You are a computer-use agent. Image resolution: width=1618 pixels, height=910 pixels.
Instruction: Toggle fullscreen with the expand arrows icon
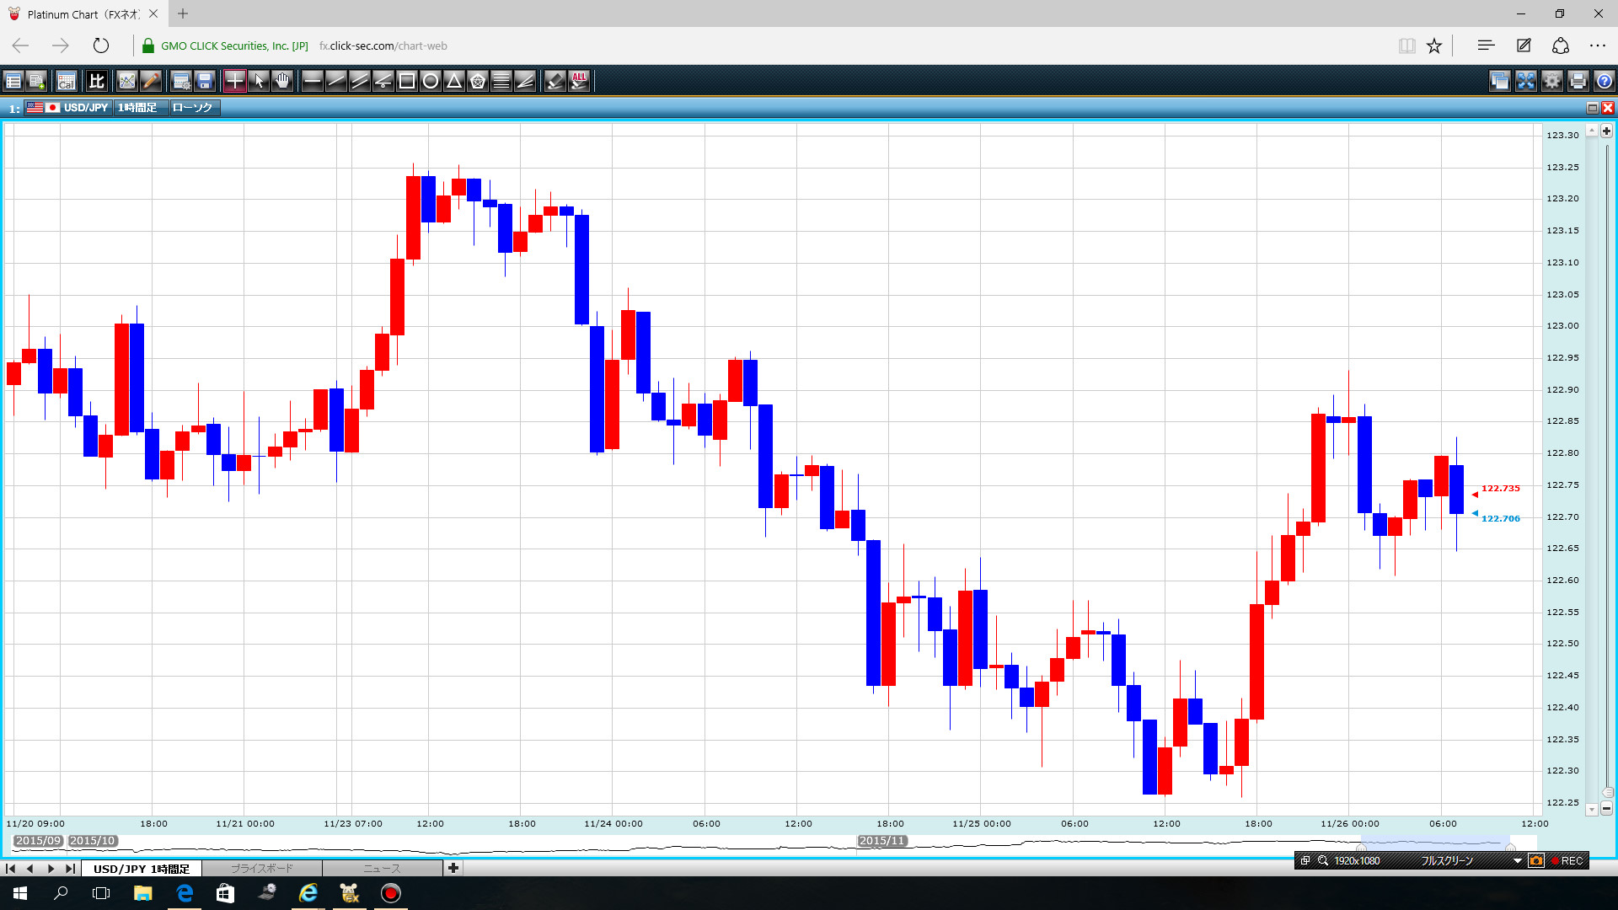(x=1526, y=81)
